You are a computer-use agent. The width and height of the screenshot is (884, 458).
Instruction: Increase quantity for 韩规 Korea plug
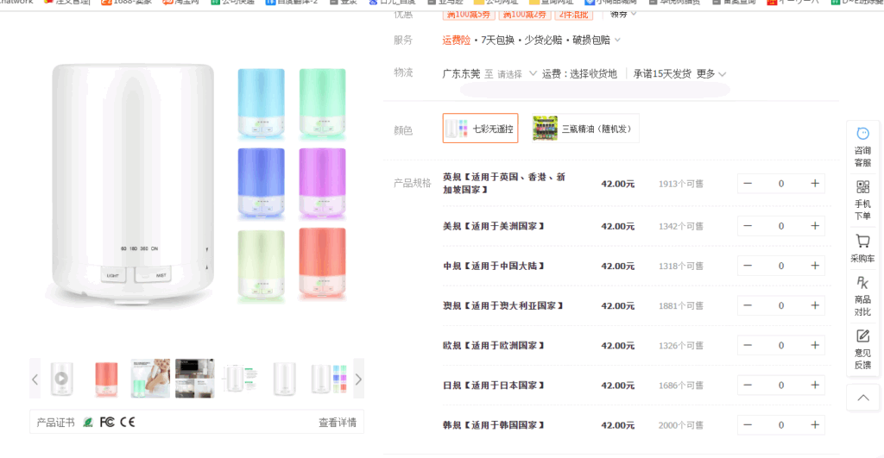[815, 425]
